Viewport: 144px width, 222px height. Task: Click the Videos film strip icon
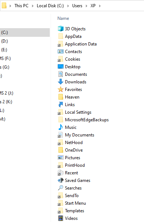[x=61, y=218]
